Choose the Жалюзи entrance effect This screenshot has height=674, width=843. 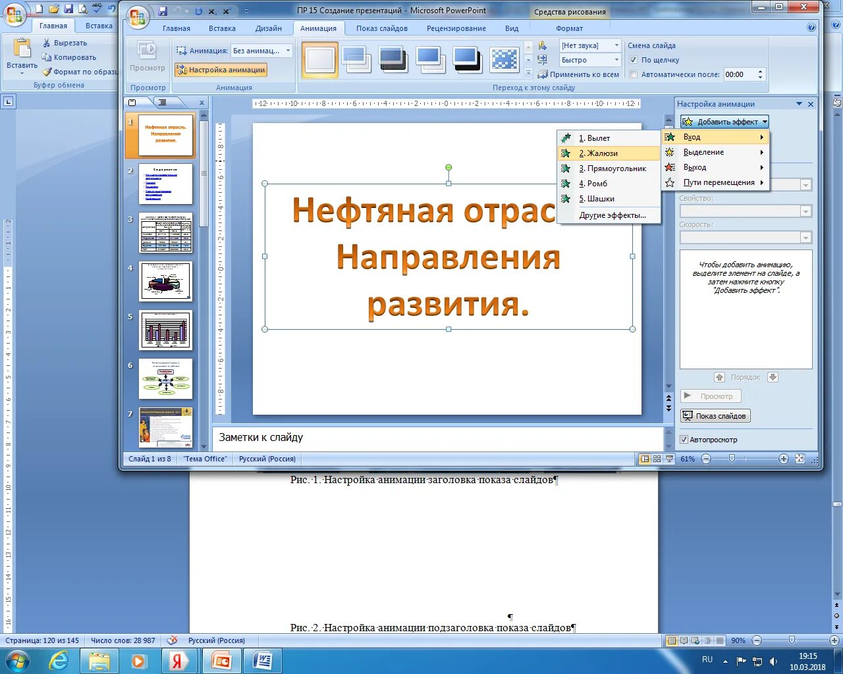click(609, 153)
